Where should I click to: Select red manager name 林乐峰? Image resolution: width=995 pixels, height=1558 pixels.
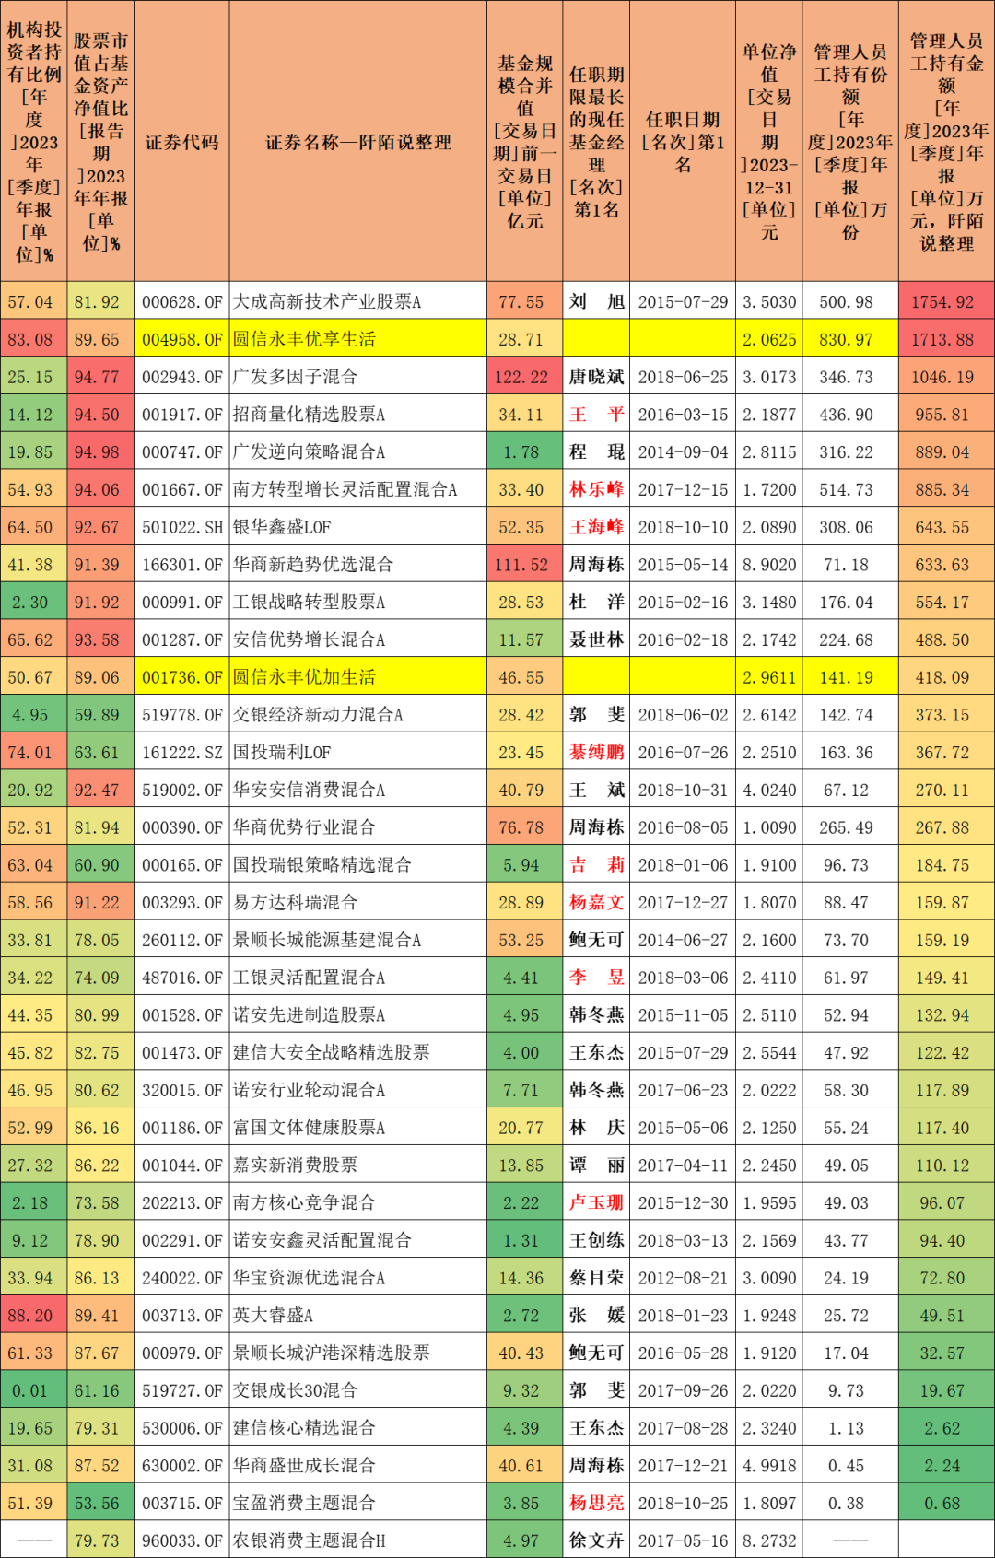point(596,490)
